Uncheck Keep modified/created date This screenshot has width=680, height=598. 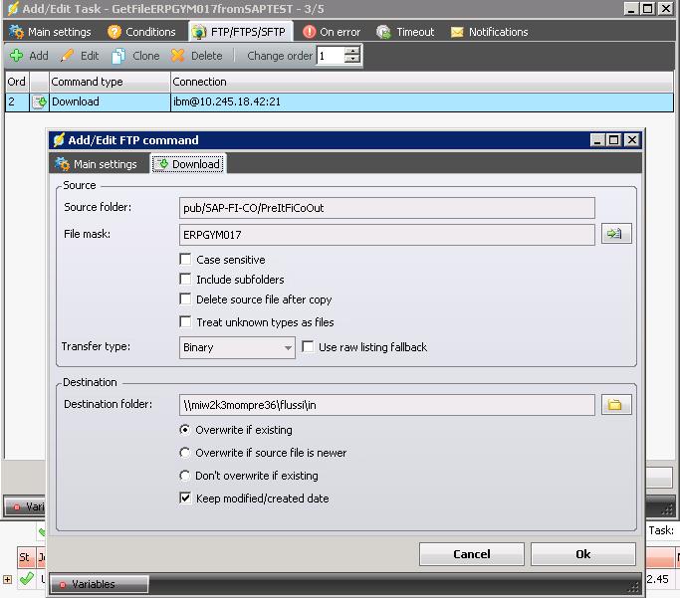(x=185, y=498)
